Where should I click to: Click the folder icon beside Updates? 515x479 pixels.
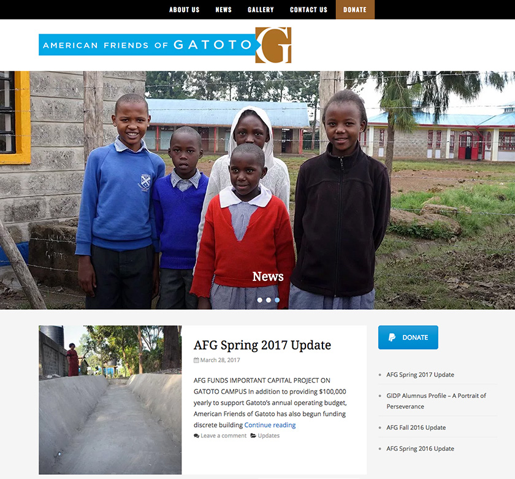tap(253, 435)
